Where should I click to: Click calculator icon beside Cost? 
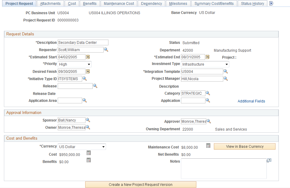pyautogui.click(x=89, y=153)
